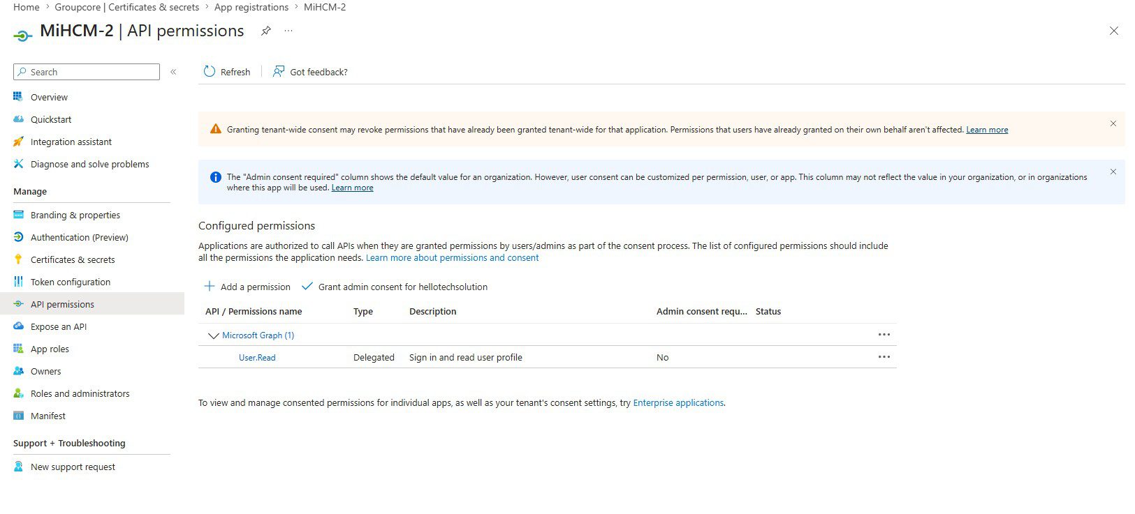Open the Got feedback icon button
The height and width of the screenshot is (514, 1135).
point(279,71)
